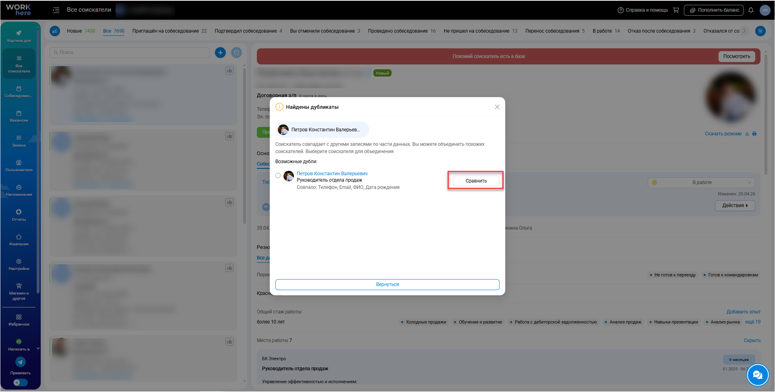Open the filter settings icon at top right

[x=760, y=31]
